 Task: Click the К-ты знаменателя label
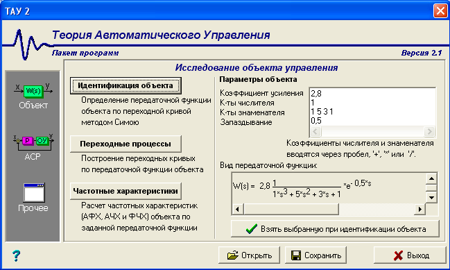[252, 112]
